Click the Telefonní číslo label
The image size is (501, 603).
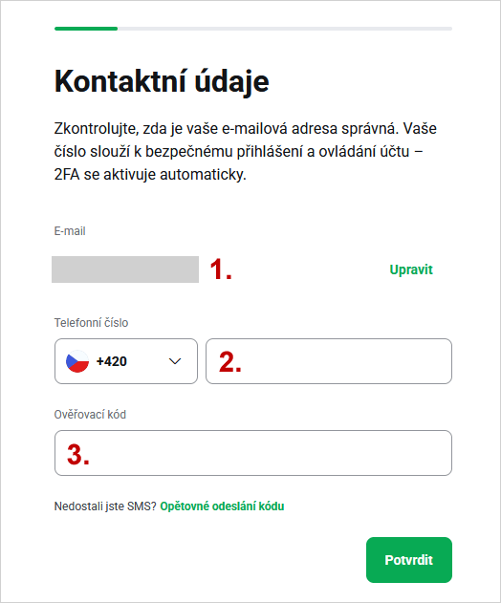point(91,323)
